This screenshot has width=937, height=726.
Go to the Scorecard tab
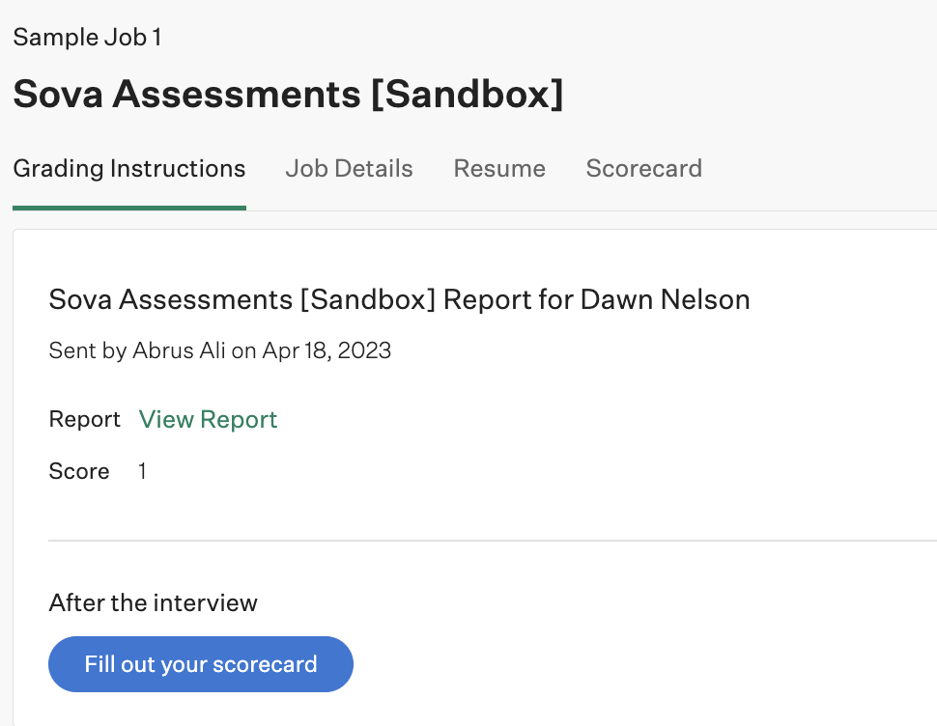(x=643, y=169)
